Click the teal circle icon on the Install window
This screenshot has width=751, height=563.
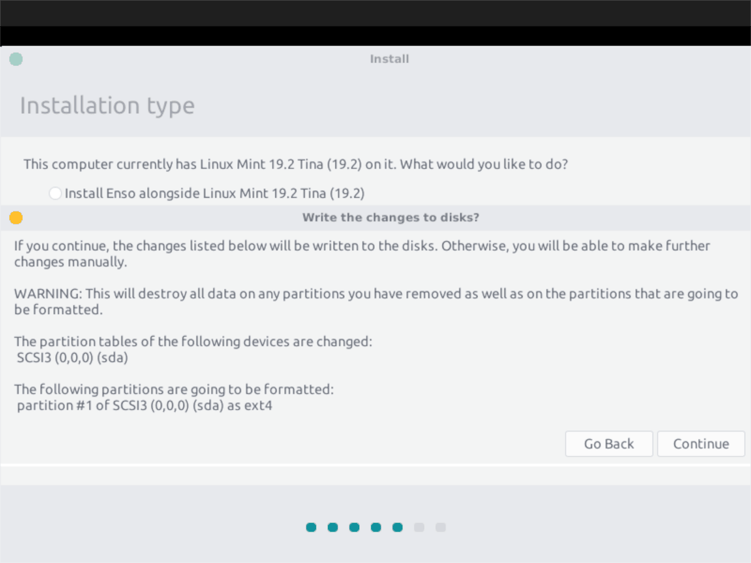[x=16, y=58]
